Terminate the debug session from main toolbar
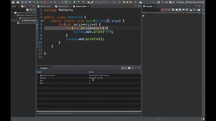 tap(45, 2)
